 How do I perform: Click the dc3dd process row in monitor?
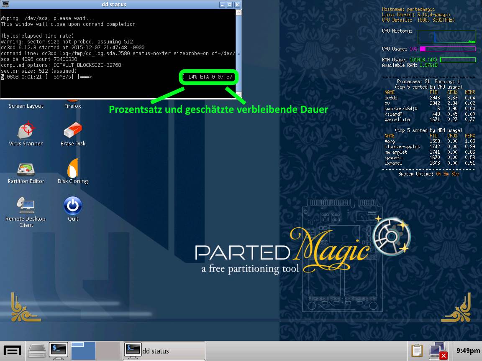click(429, 98)
